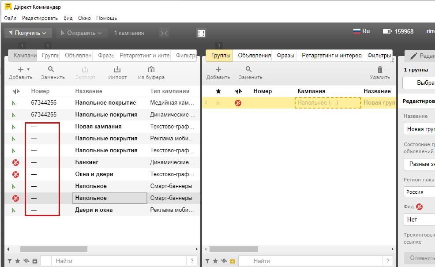Toggle campaigns filter funnel icon
435x267 pixels.
[x=10, y=261]
